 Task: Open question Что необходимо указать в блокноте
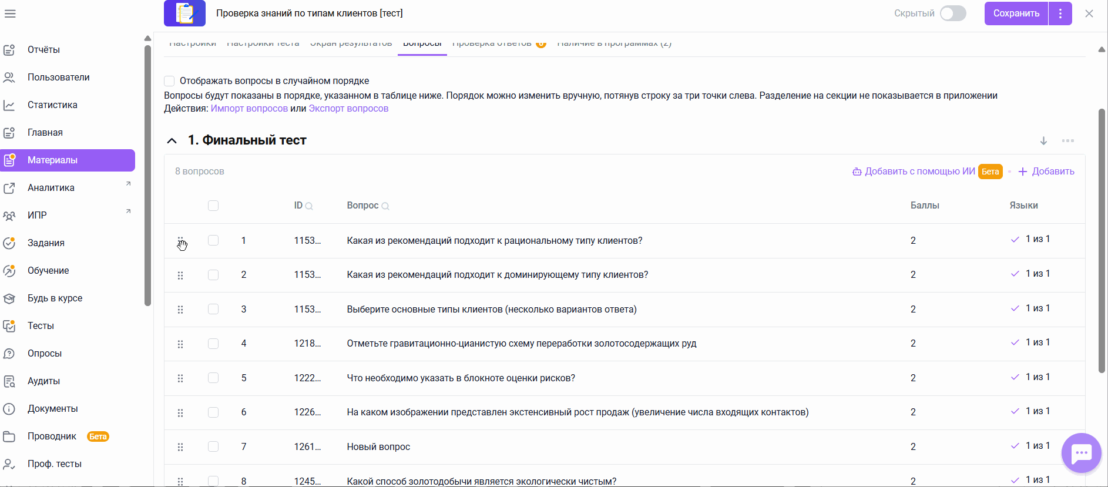tap(461, 378)
